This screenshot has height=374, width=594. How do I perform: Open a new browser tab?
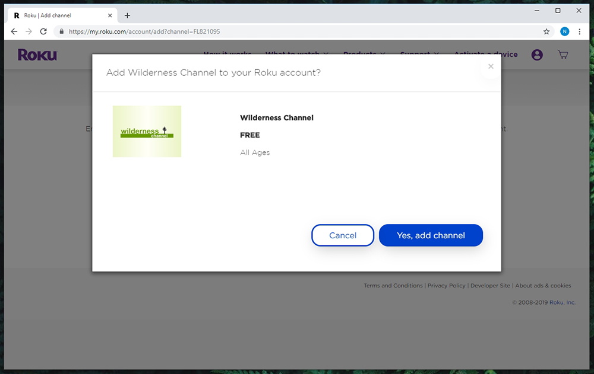tap(127, 15)
